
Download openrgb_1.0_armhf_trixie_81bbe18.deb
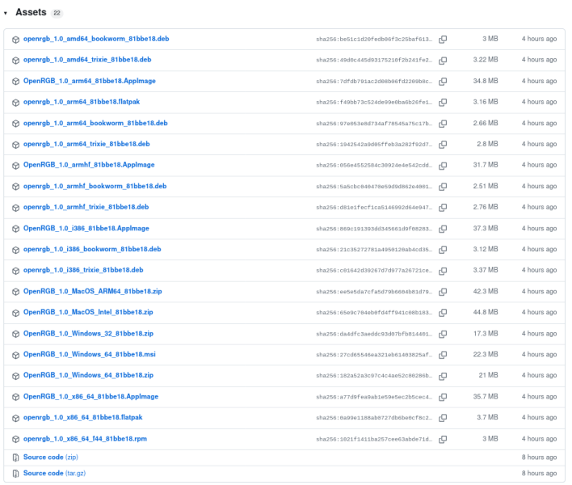pos(86,207)
